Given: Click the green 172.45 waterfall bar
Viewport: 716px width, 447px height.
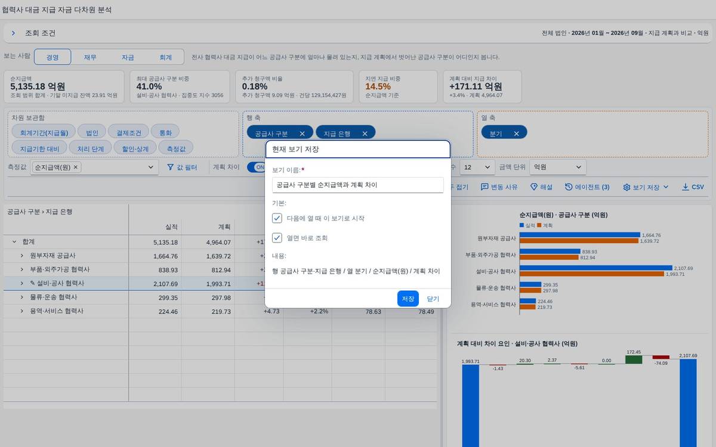Looking at the screenshot, I should click(634, 360).
